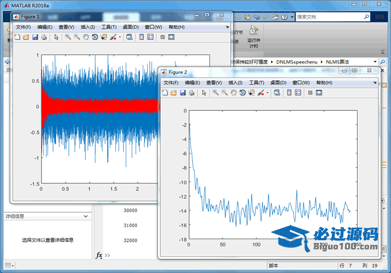
Task: Click the 运行并计时 button
Action: click(x=254, y=37)
